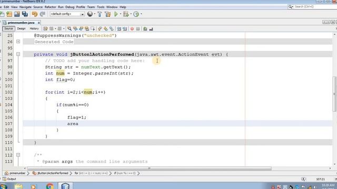Open the default config combo box

[67, 14]
